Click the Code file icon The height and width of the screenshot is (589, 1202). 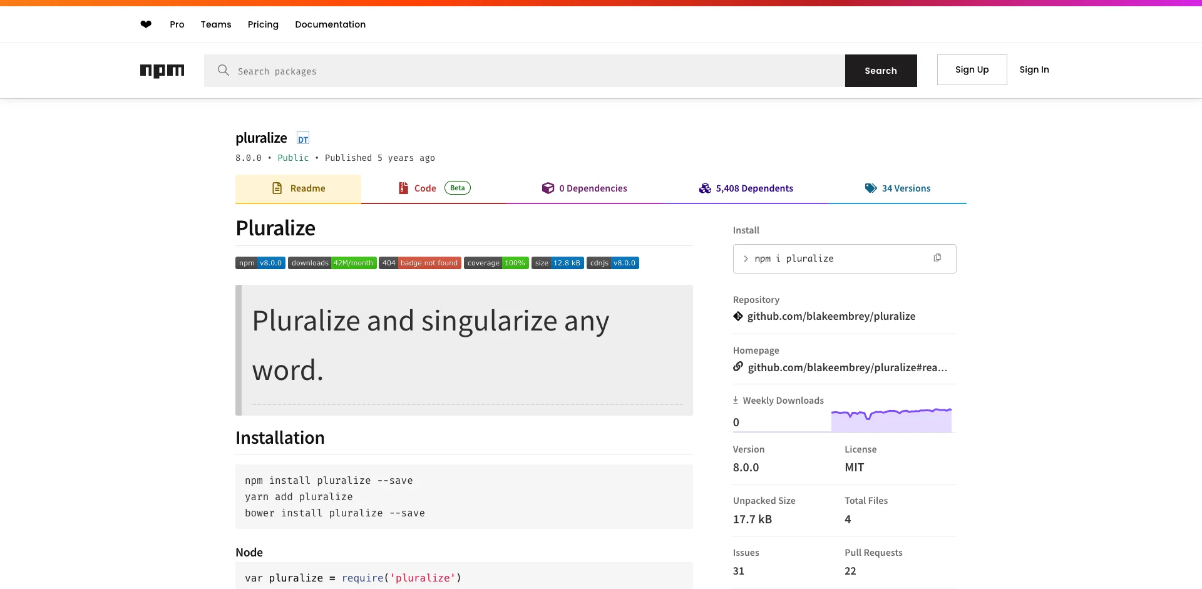coord(404,188)
